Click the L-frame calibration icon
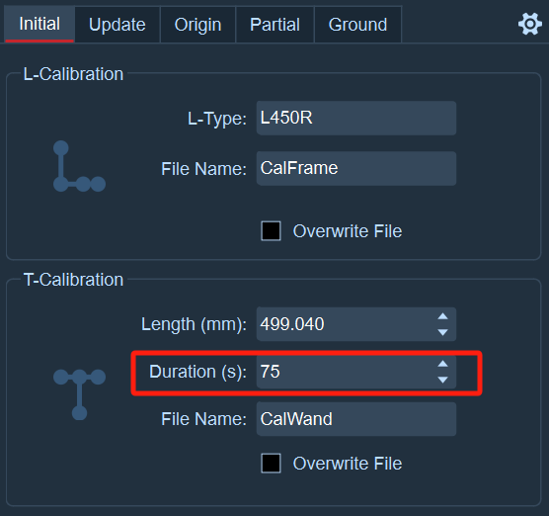This screenshot has height=516, width=549. 79,166
